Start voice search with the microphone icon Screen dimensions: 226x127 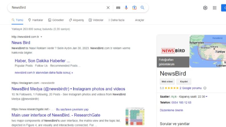click(x=126, y=8)
